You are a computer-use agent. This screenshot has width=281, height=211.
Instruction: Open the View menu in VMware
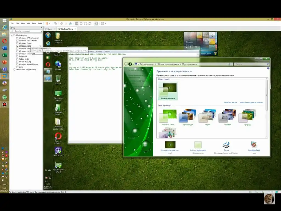point(23,24)
